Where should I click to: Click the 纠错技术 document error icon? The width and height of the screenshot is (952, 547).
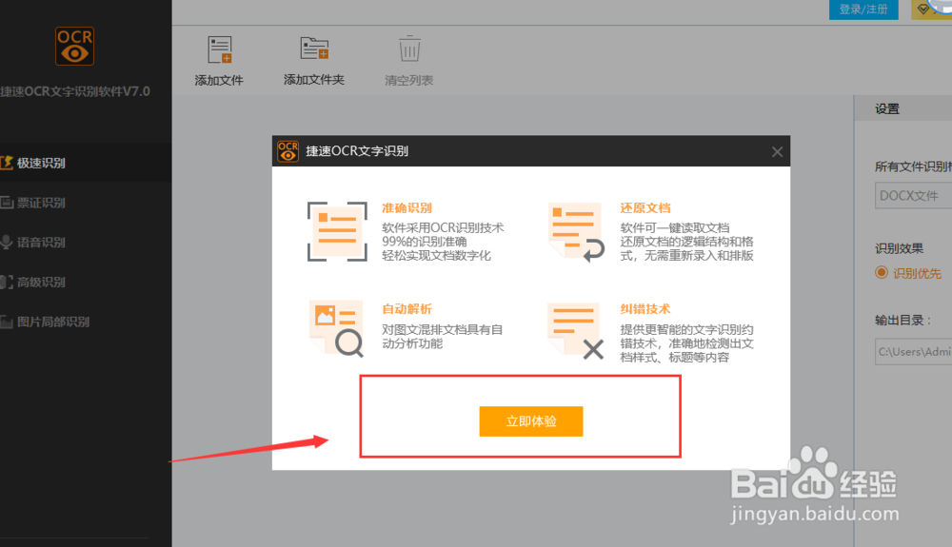point(576,330)
